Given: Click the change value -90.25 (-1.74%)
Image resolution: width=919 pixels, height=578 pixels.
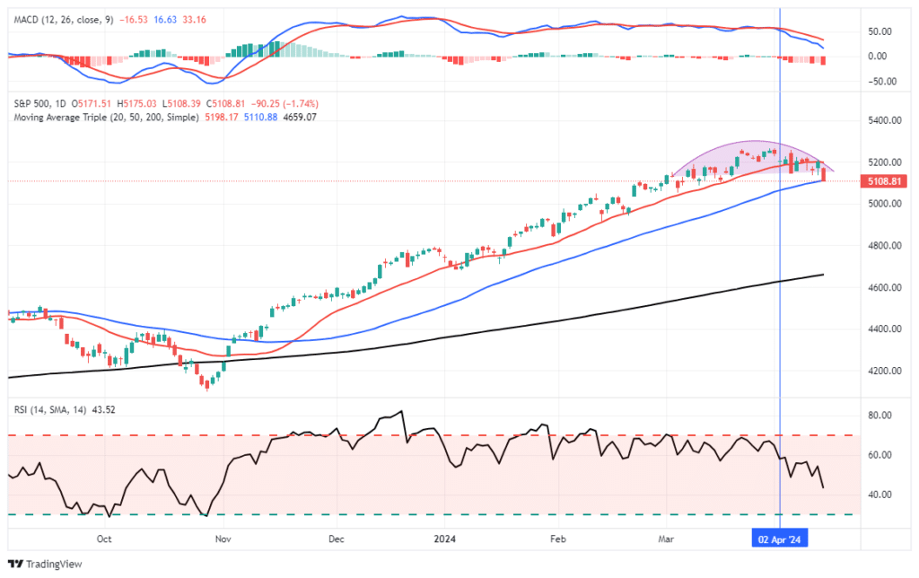Looking at the screenshot, I should 284,104.
